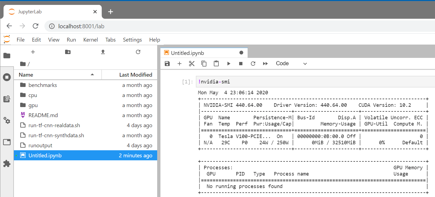The height and width of the screenshot is (197, 435).
Task: View site information icon
Action: [x=52, y=26]
